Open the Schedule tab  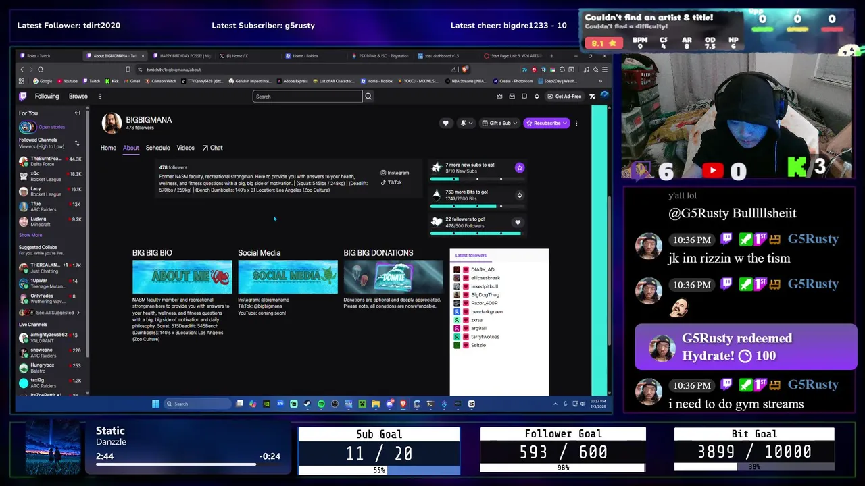pos(157,148)
